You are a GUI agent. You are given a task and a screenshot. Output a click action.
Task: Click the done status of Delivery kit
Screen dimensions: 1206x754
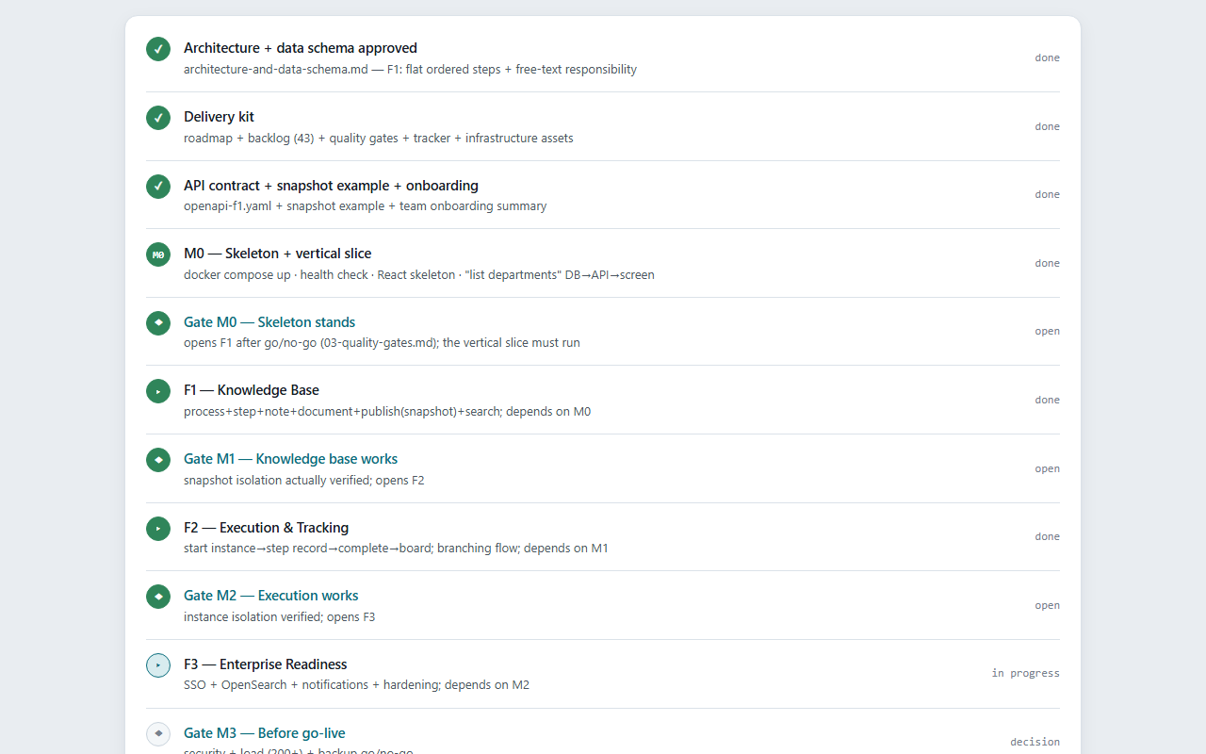1047,126
